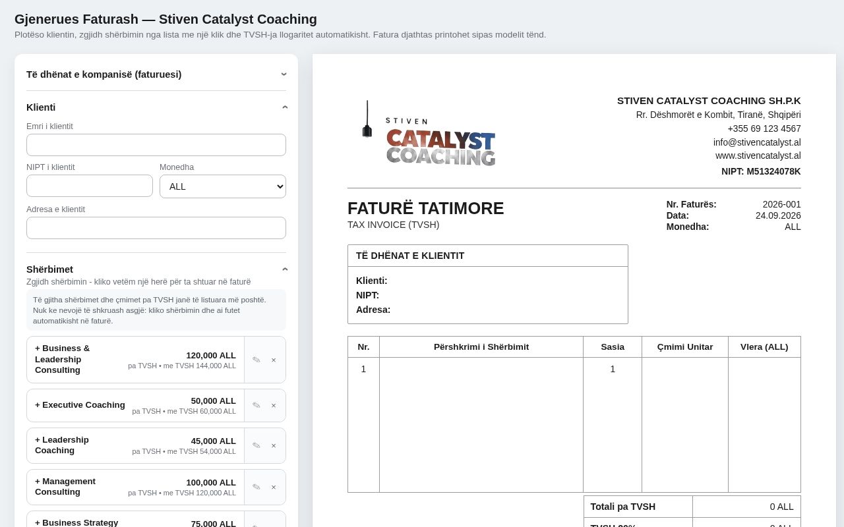Delete the Executive Coaching service
This screenshot has width=844, height=527.
point(274,405)
